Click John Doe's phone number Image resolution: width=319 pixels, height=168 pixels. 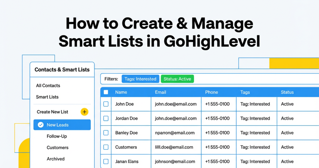click(x=217, y=104)
